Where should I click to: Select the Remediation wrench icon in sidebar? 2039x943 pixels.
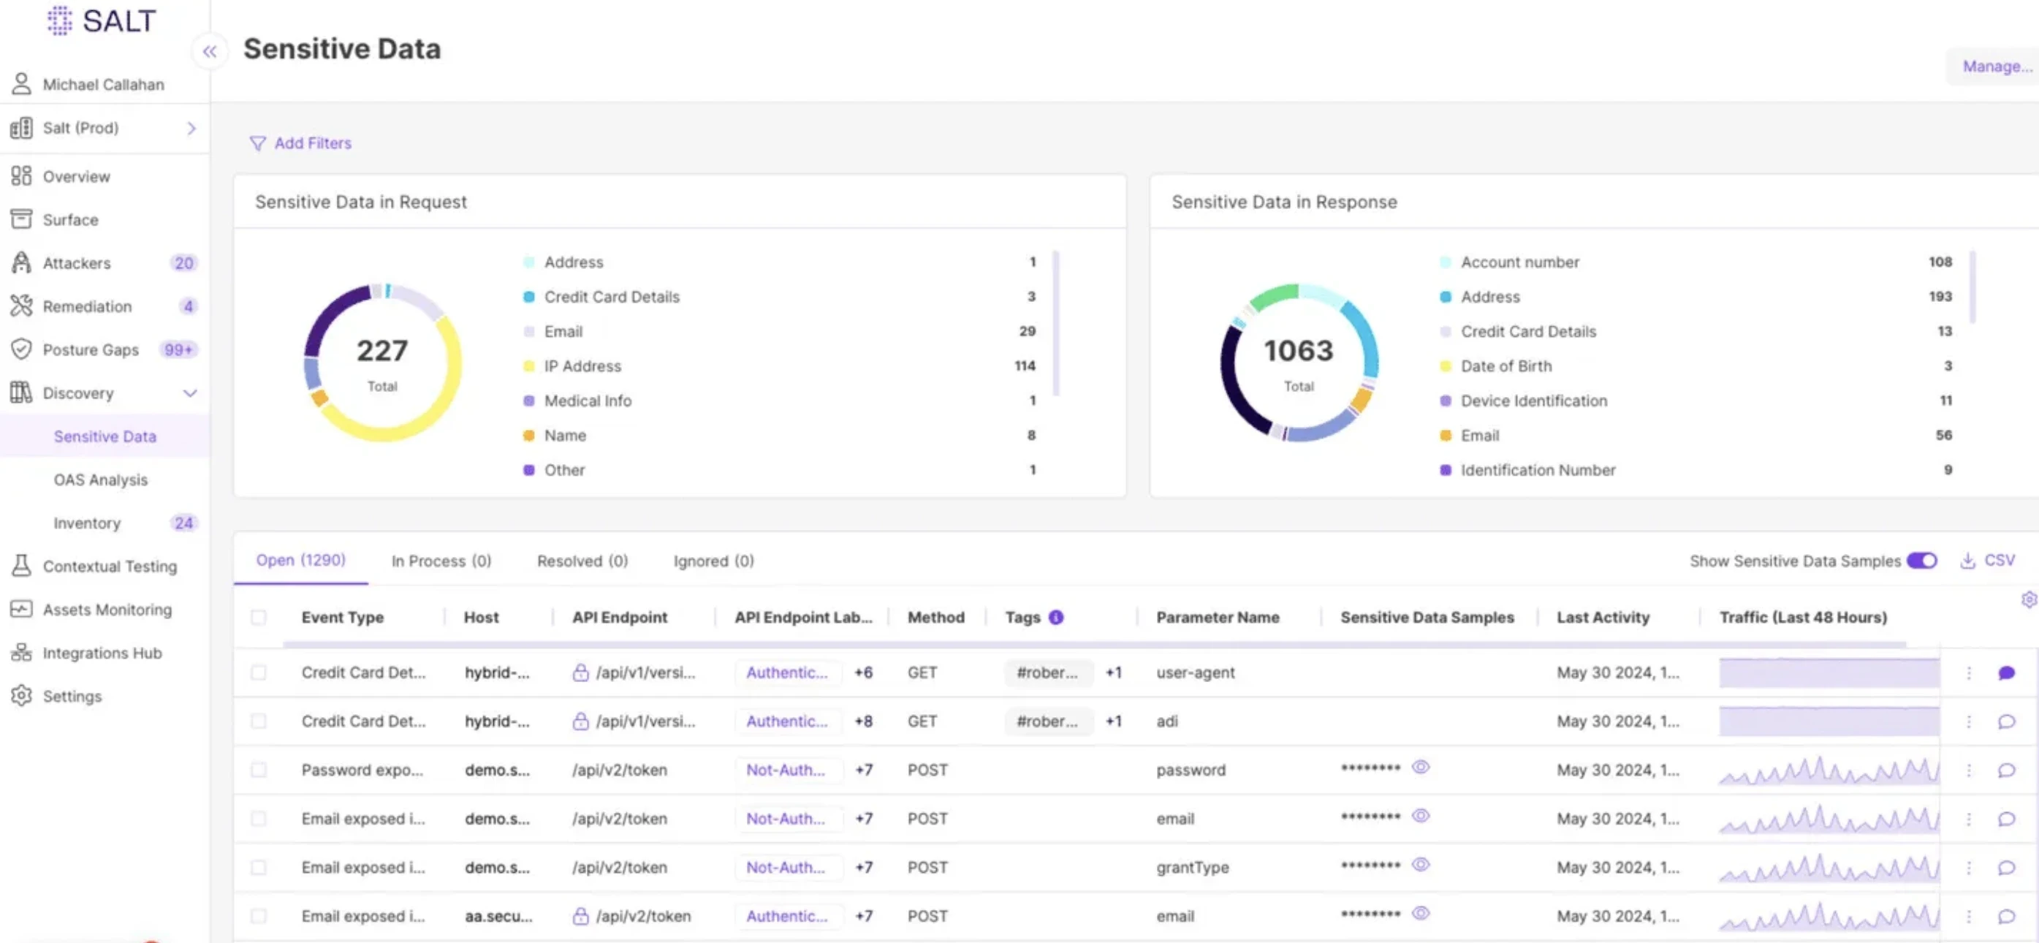point(21,306)
